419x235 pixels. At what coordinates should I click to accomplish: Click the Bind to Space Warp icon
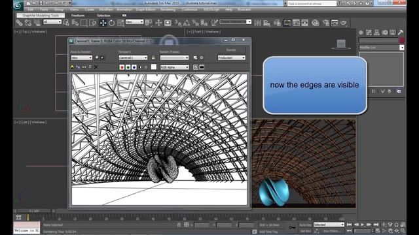coord(37,23)
